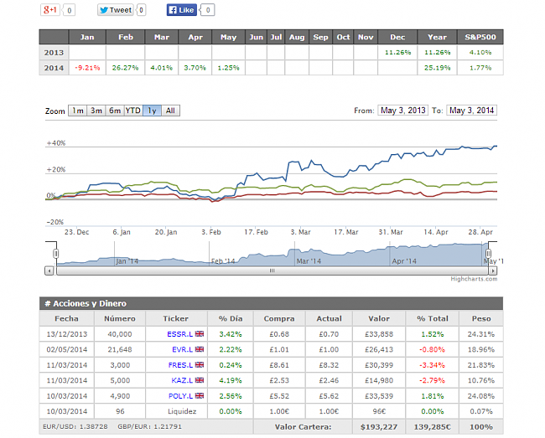Screen dimensions: 545x438
Task: Click the 2014 May 1.25% cell
Action: (228, 68)
